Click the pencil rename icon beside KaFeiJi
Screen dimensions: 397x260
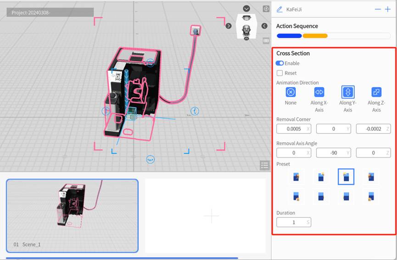(x=280, y=9)
